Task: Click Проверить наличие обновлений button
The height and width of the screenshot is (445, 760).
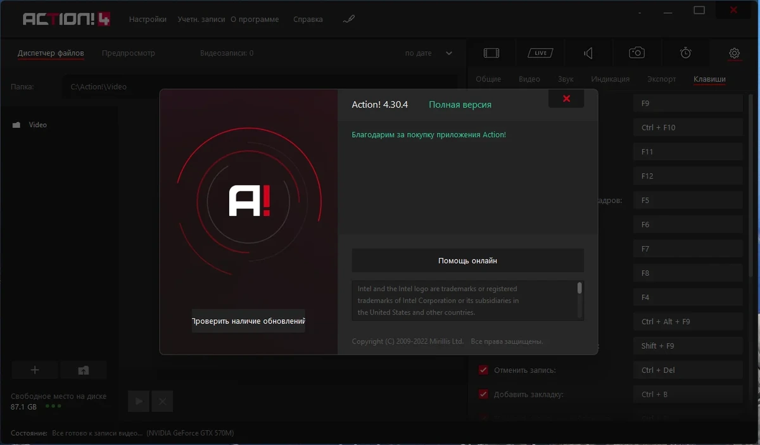Action: point(248,321)
